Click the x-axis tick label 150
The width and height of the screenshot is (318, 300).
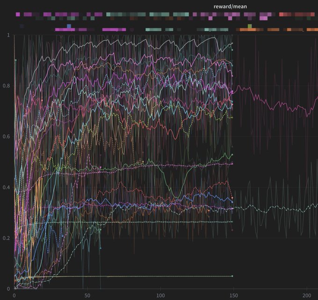pos(233,296)
